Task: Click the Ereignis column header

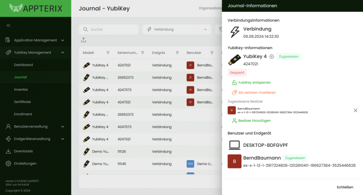Action: pos(158,53)
